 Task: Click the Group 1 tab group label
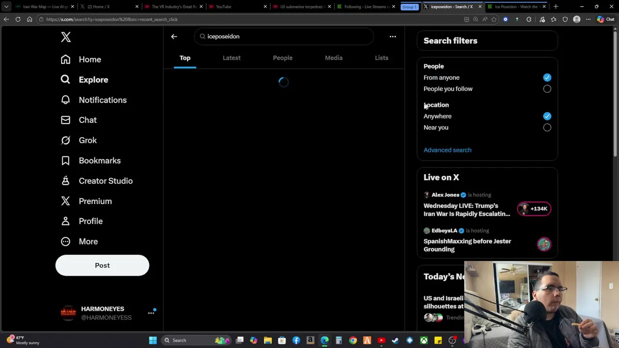coord(409,7)
